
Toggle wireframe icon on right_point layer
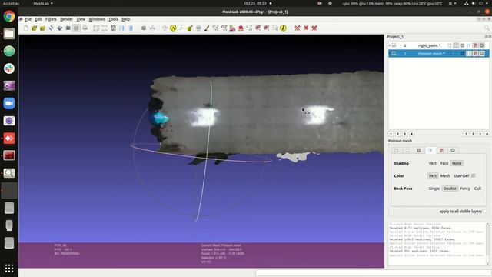tap(463, 45)
